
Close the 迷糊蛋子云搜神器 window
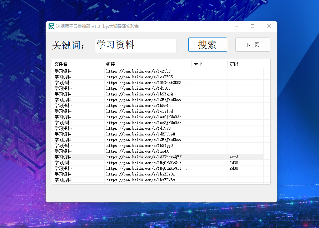[269, 26]
